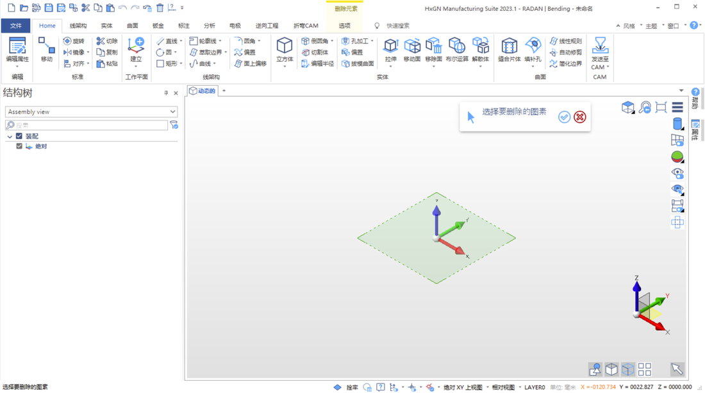Toggle the 装配 assembly checkbox
The height and width of the screenshot is (393, 705).
pyautogui.click(x=19, y=136)
